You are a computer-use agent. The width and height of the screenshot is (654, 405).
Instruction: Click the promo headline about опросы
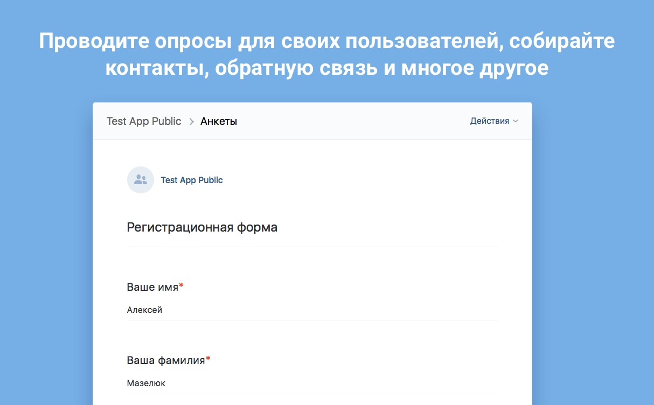pyautogui.click(x=327, y=55)
